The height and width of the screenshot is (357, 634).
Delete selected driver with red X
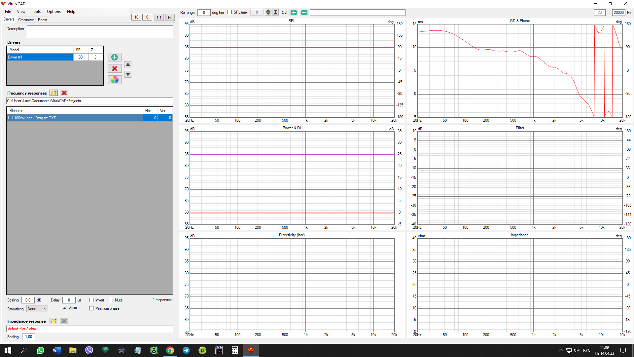pos(115,68)
